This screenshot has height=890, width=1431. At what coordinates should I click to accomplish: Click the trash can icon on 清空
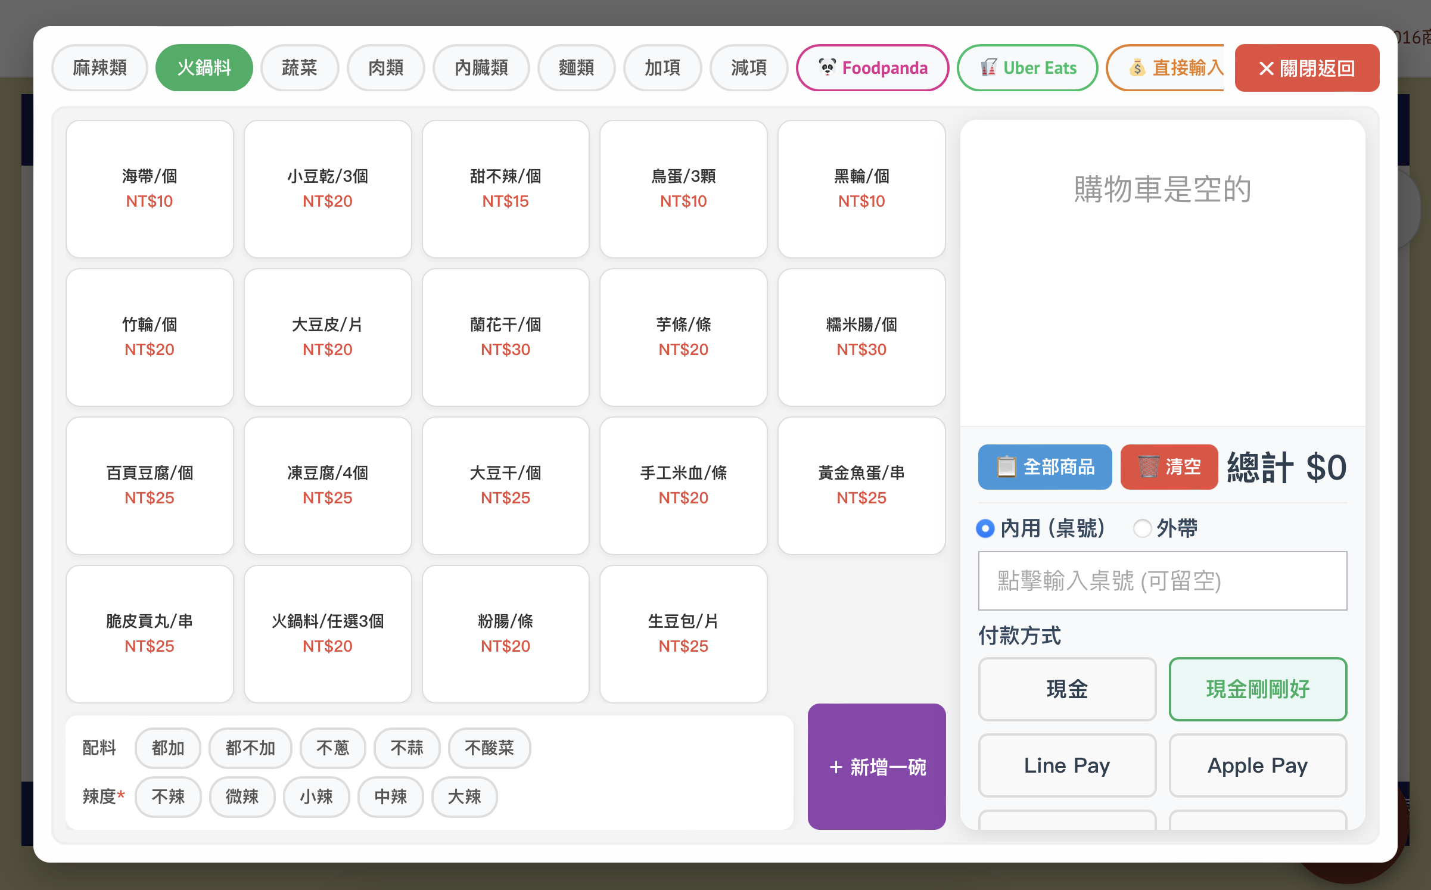[1149, 467]
